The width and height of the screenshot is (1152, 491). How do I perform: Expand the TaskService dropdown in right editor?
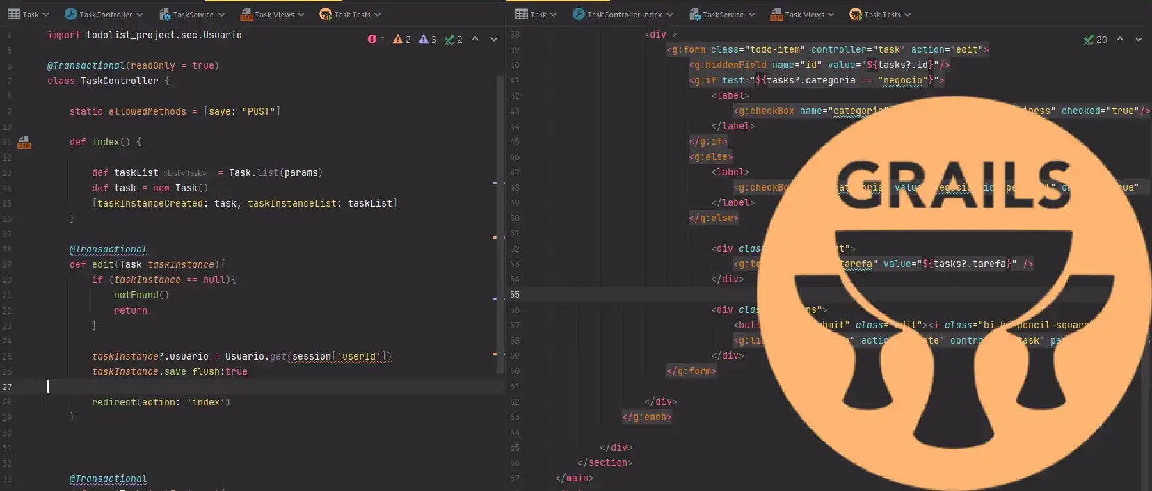751,14
